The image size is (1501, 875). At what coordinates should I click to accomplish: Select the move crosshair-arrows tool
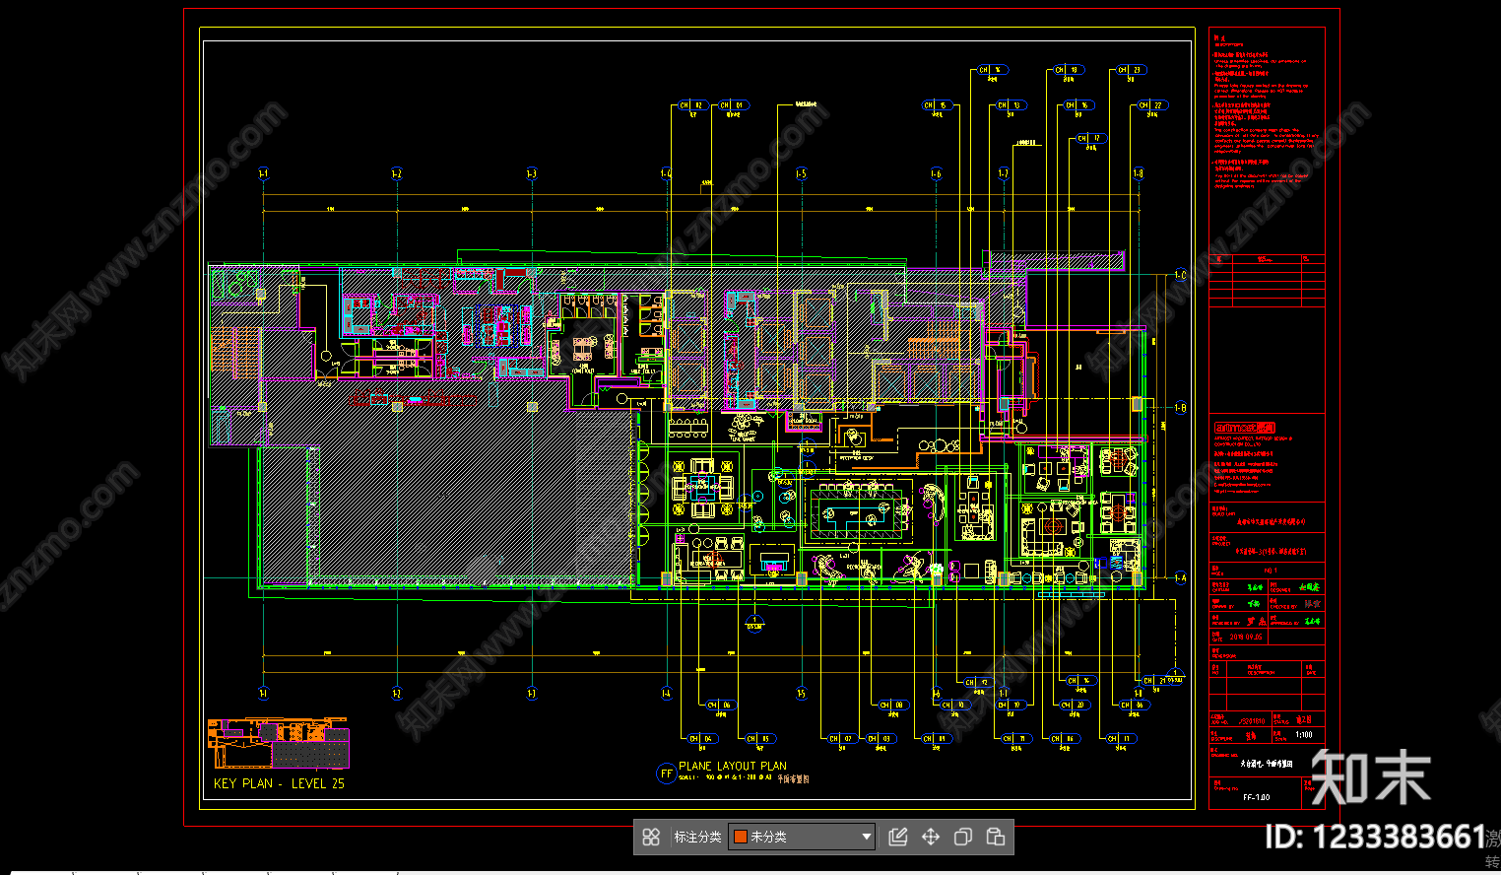click(931, 837)
